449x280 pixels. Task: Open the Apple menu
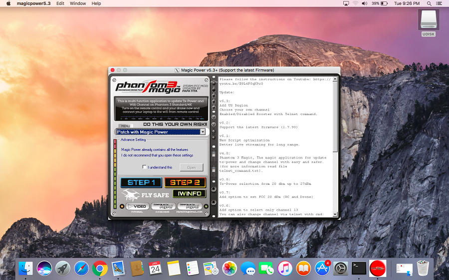(8, 3)
